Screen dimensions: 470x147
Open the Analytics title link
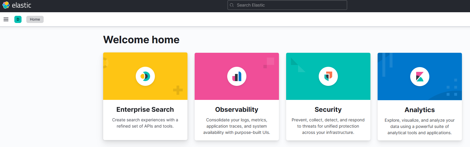[420, 110]
